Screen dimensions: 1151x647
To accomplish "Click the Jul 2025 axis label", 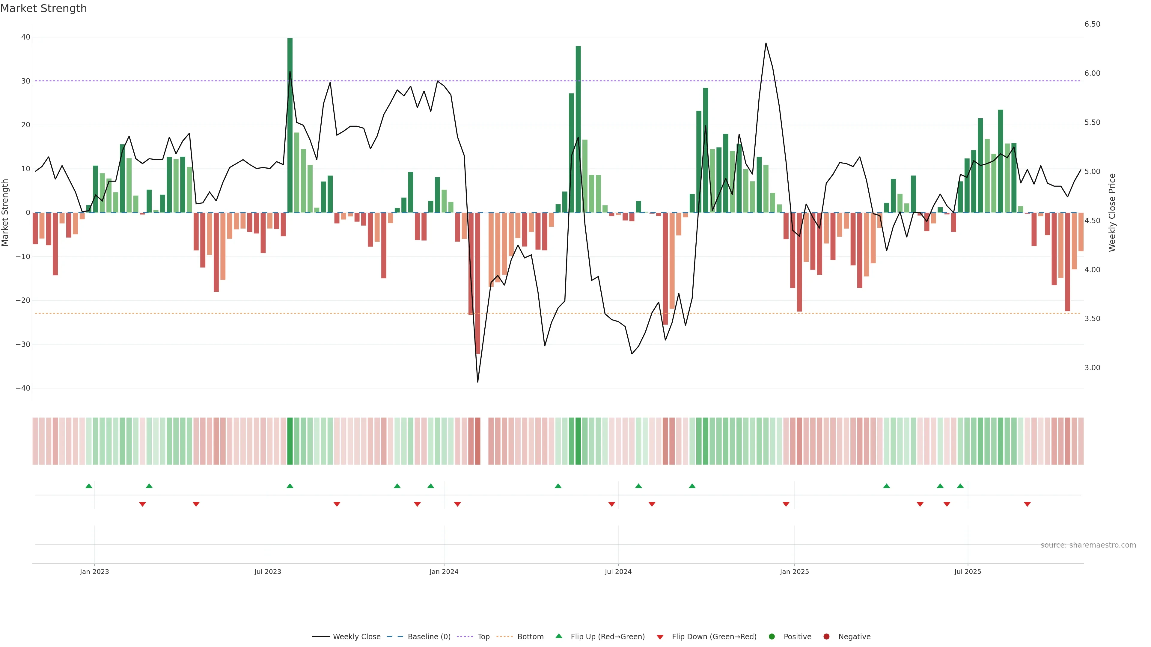I will tap(967, 572).
